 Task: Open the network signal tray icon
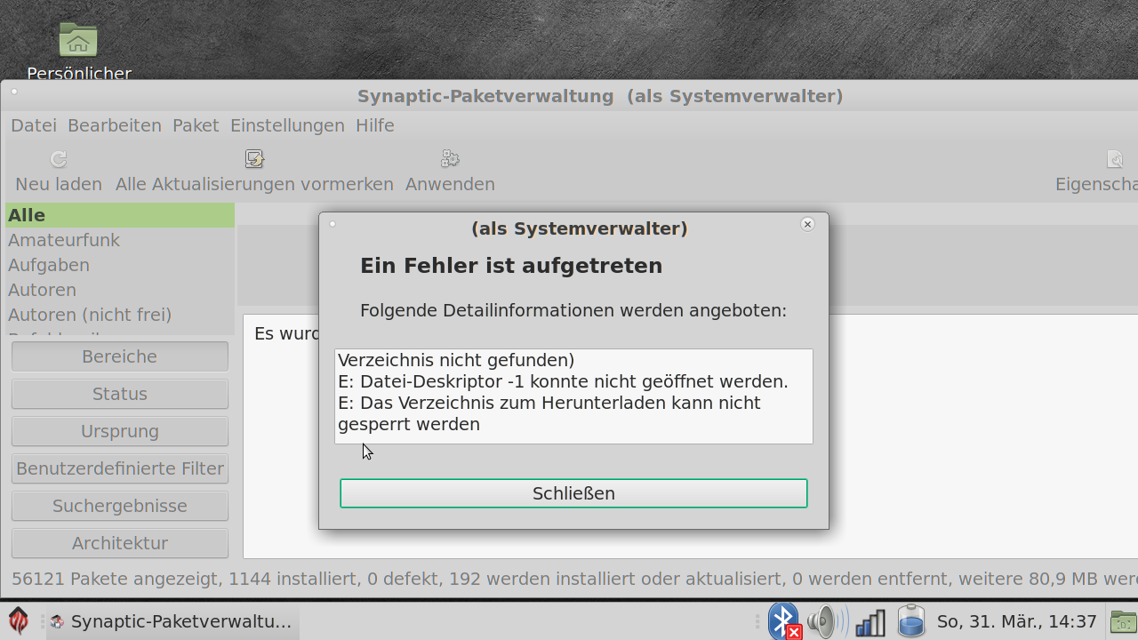pos(870,621)
